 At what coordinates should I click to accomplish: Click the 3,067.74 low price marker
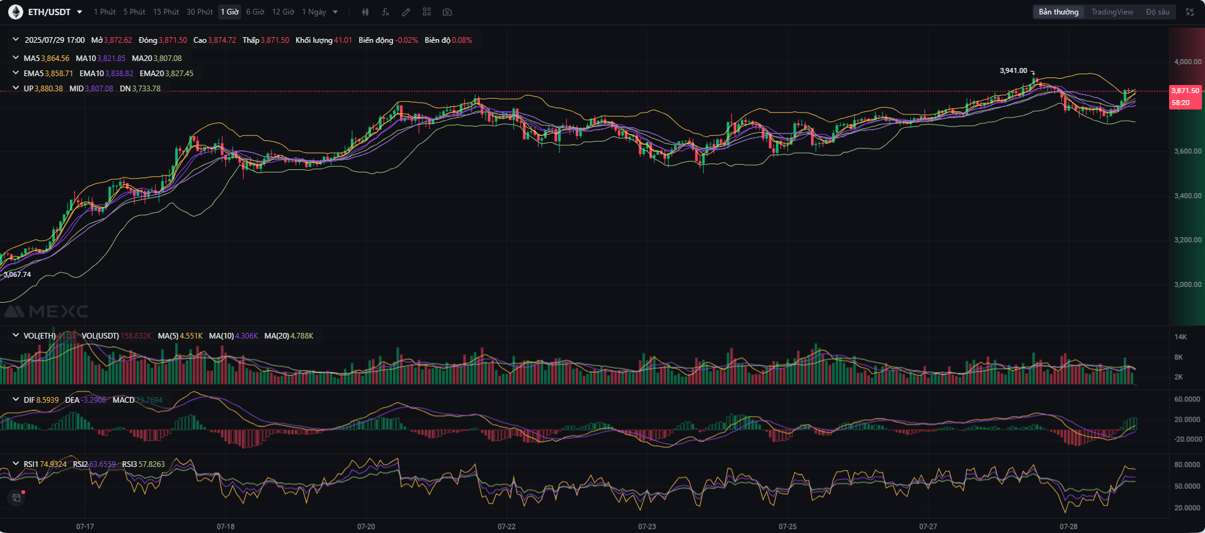17,274
